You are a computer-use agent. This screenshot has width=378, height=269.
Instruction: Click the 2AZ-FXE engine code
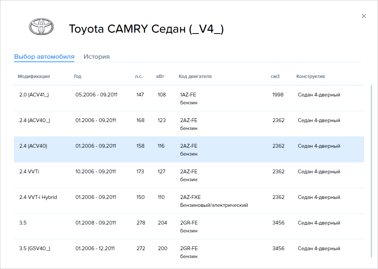[x=191, y=197]
